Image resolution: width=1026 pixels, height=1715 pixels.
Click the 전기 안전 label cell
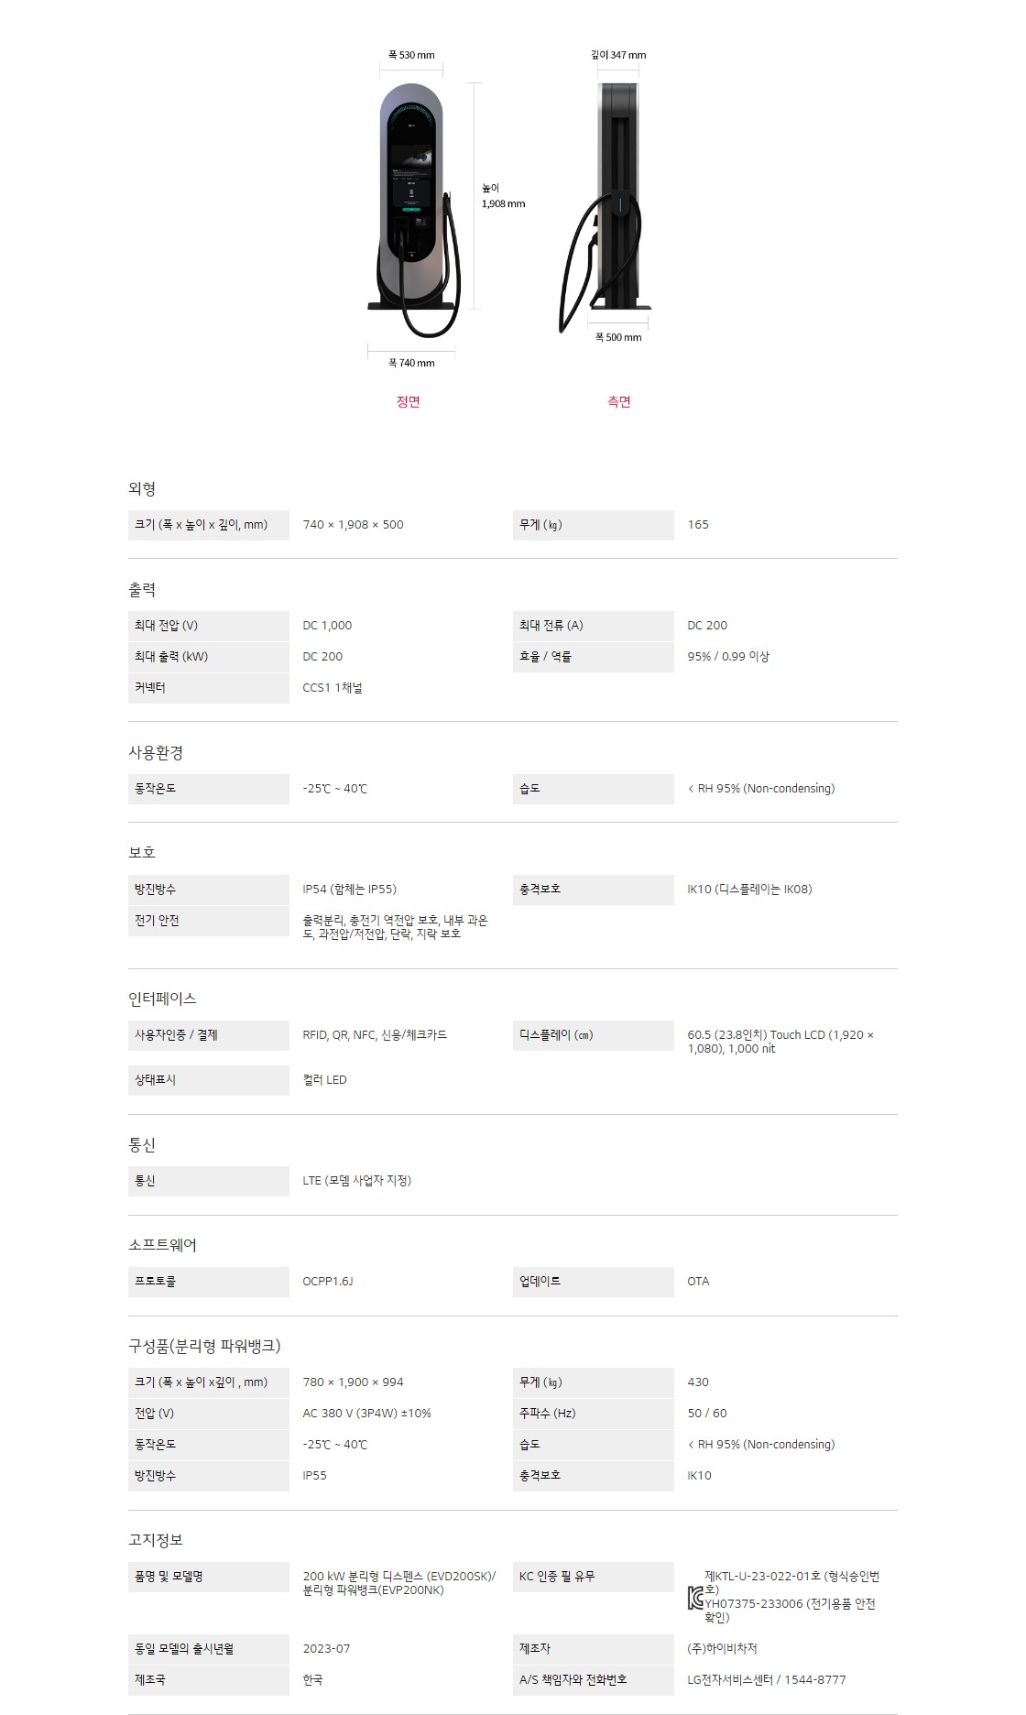tap(208, 921)
